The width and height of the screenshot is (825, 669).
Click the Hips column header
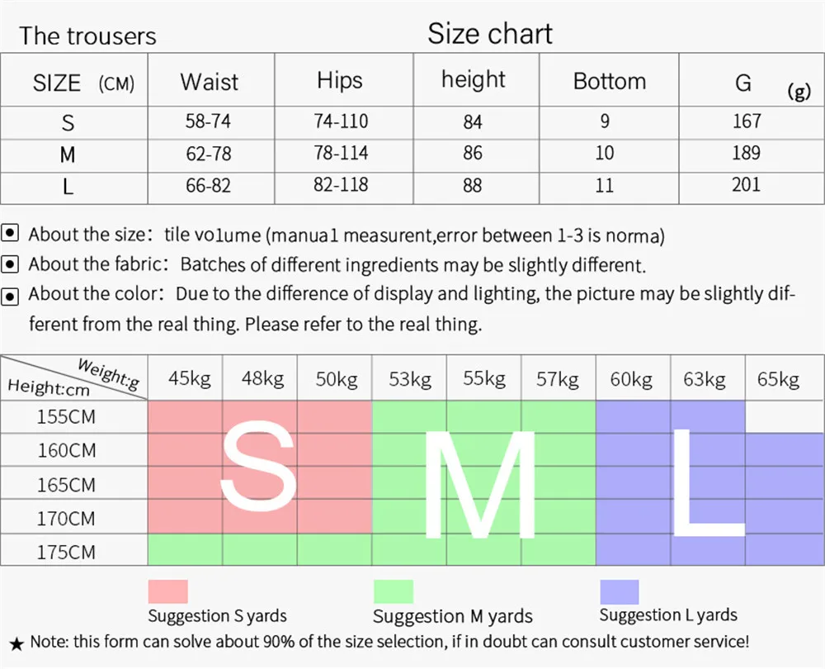[x=339, y=80]
